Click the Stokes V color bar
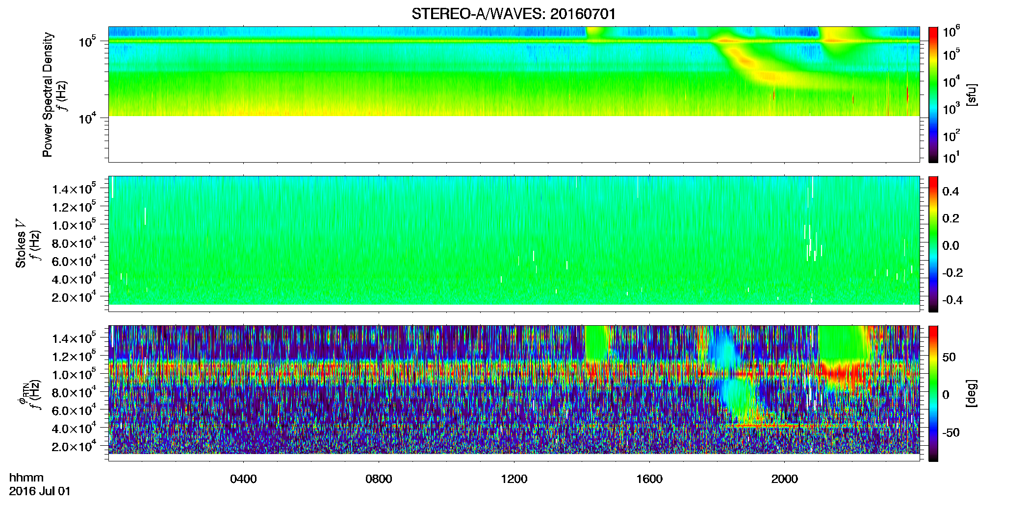The image size is (1028, 529). pos(933,244)
